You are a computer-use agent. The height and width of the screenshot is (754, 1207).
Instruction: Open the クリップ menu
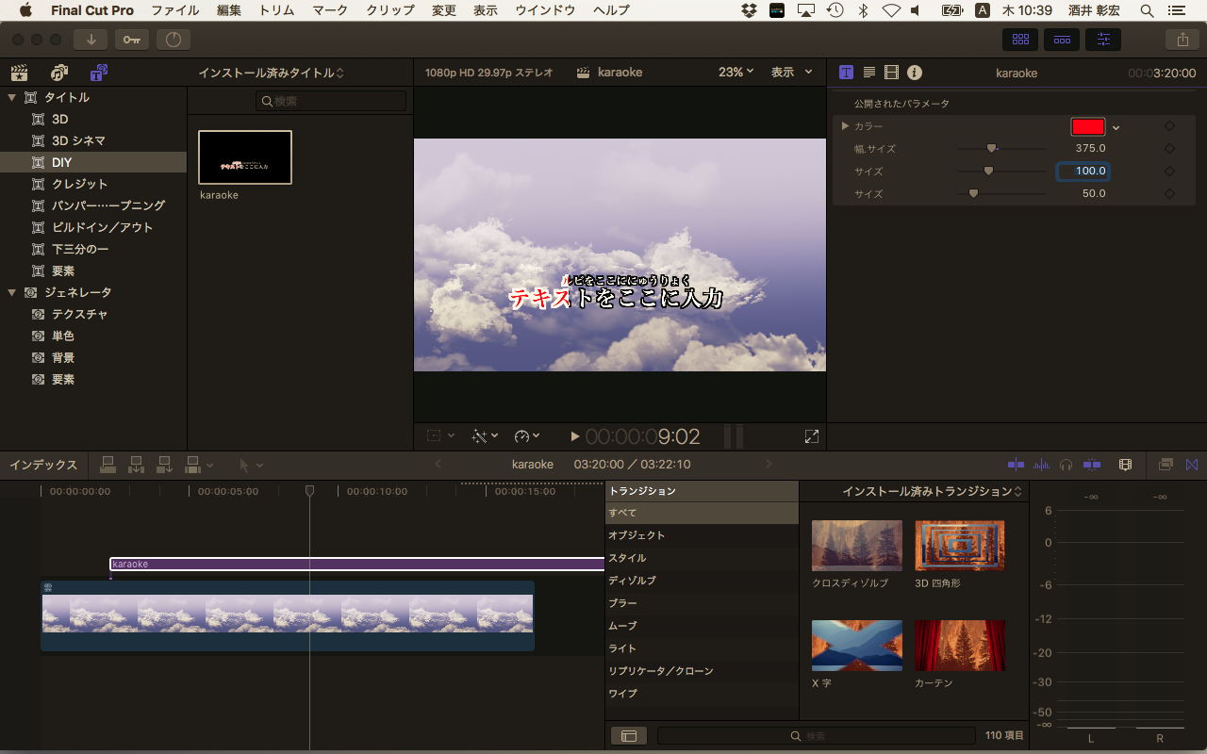389,10
